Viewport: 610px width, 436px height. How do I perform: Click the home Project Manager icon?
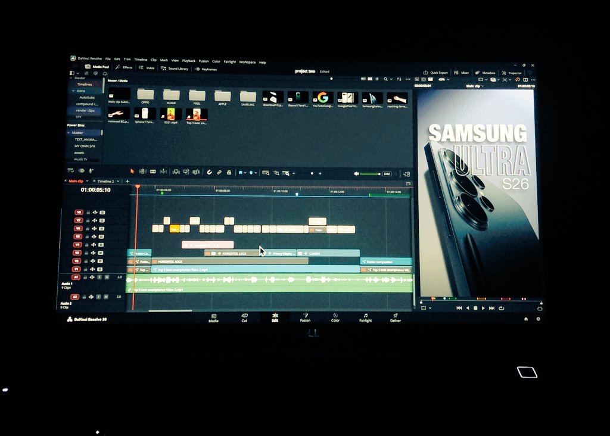click(x=526, y=319)
